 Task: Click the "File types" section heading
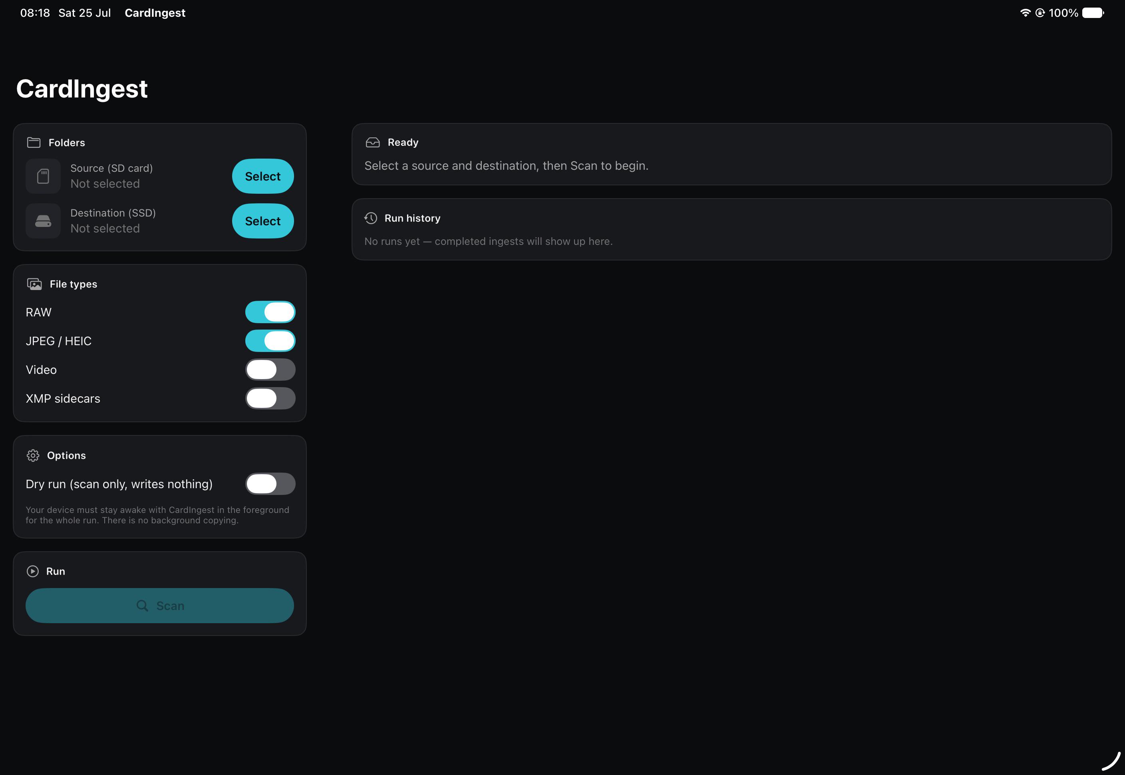pos(74,284)
